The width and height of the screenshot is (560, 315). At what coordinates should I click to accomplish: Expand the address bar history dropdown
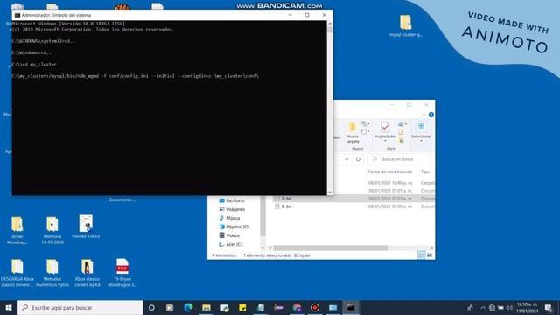pos(346,159)
